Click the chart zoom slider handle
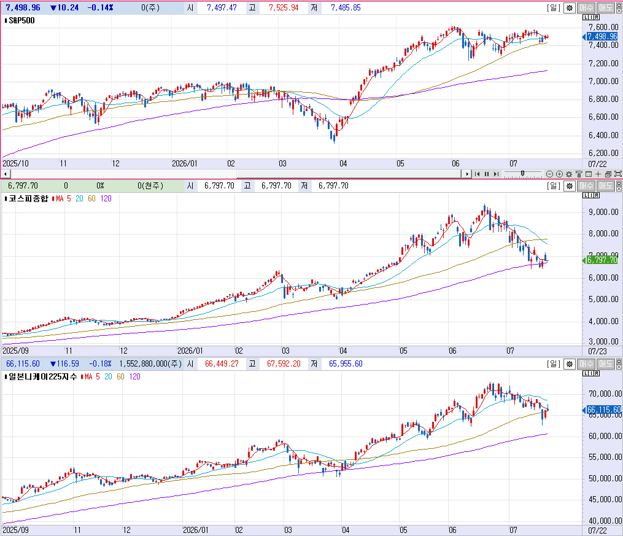Viewport: 623px width, 536px height. click(522, 173)
